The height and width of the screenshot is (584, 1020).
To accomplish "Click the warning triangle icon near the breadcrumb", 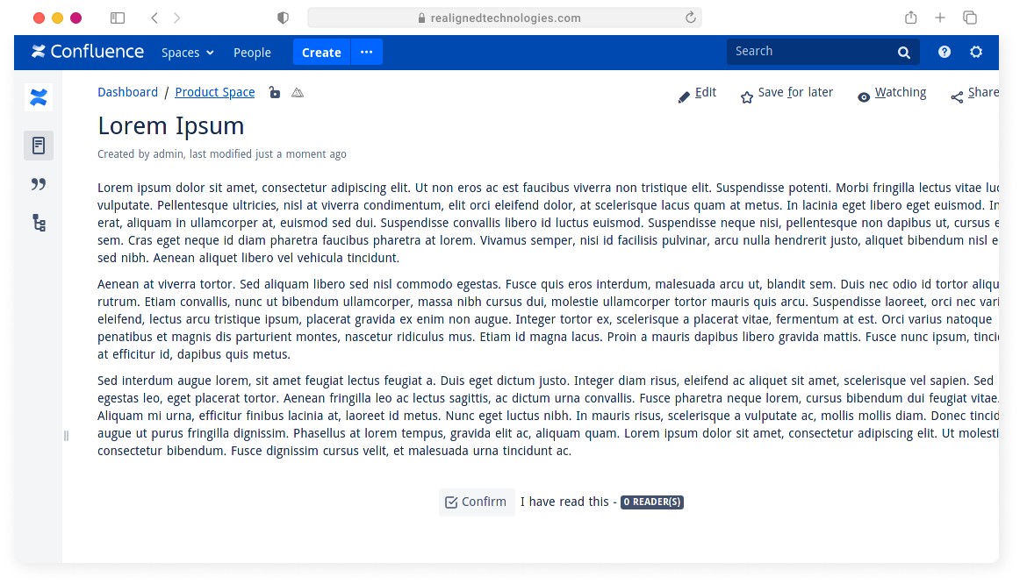I will tap(297, 91).
